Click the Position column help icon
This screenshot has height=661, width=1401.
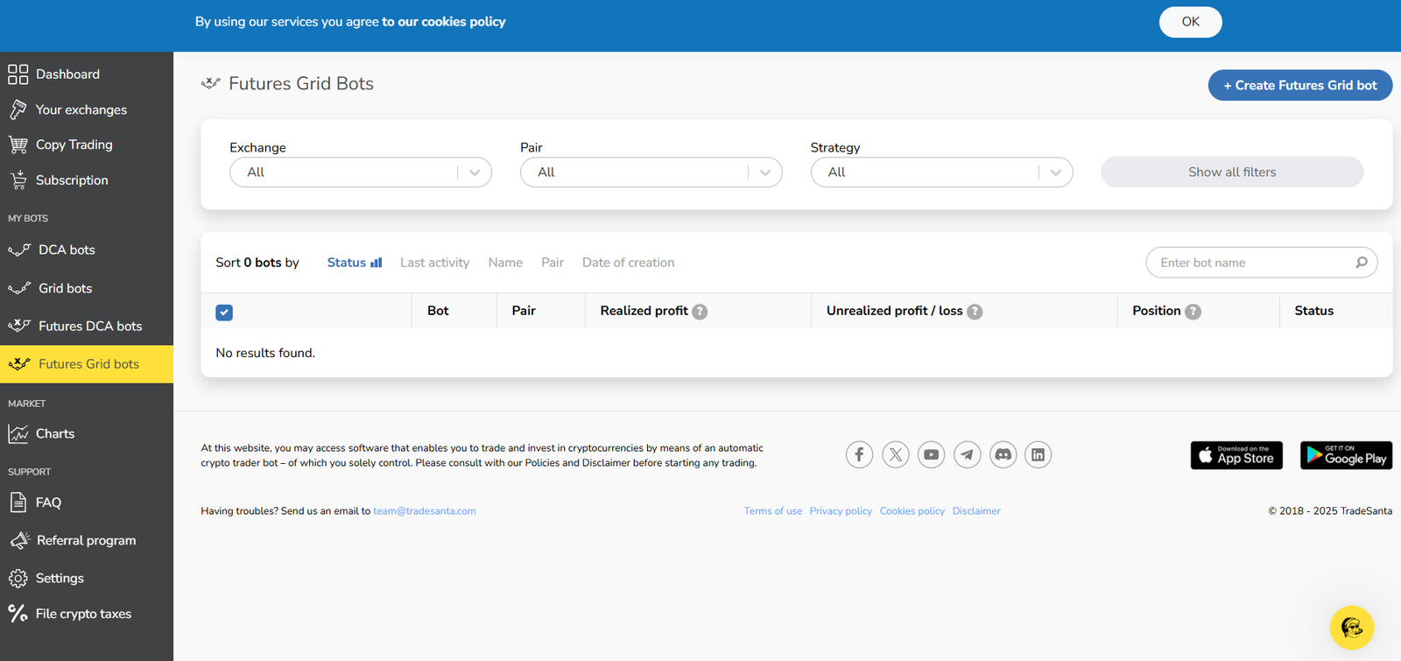point(1193,312)
